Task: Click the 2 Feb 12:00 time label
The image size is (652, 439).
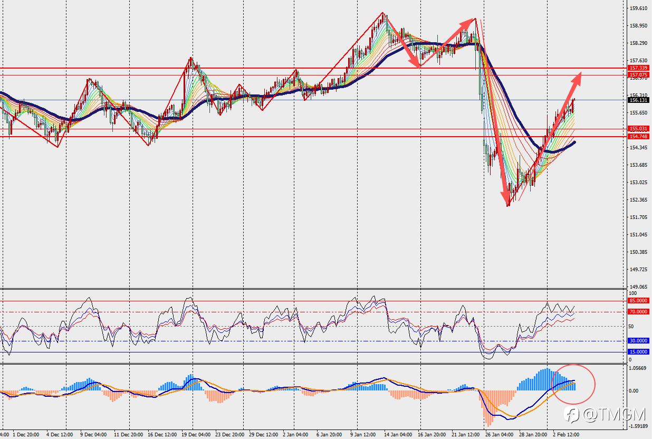Action: [566, 435]
